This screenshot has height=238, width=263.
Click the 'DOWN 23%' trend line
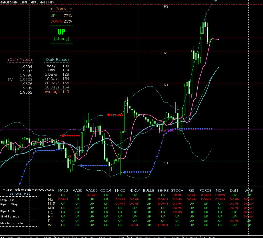pos(61,21)
